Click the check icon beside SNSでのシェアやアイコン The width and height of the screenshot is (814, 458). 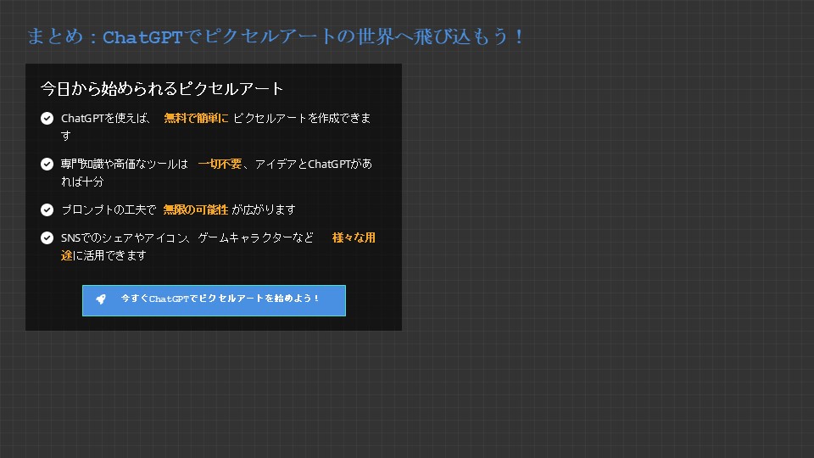[47, 237]
